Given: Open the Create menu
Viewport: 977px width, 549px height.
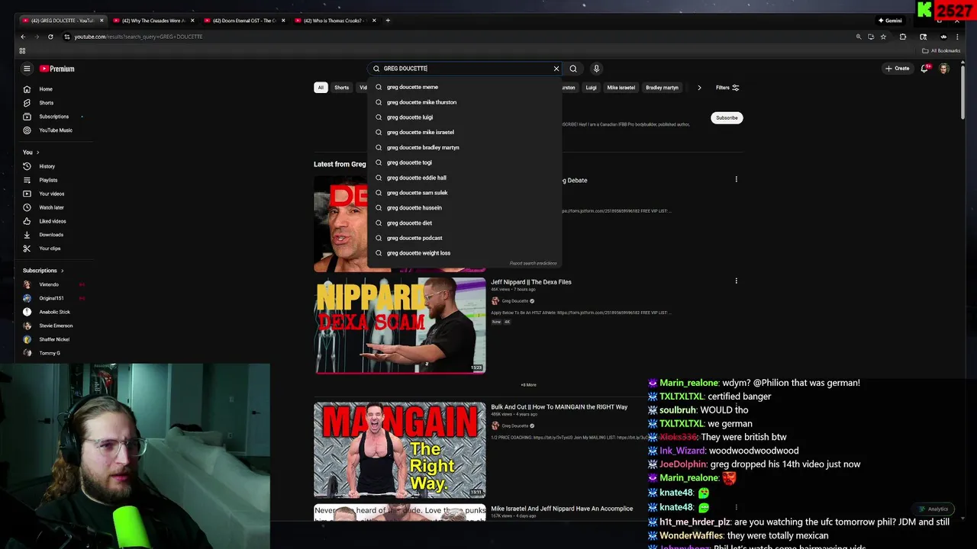Looking at the screenshot, I should coord(898,69).
